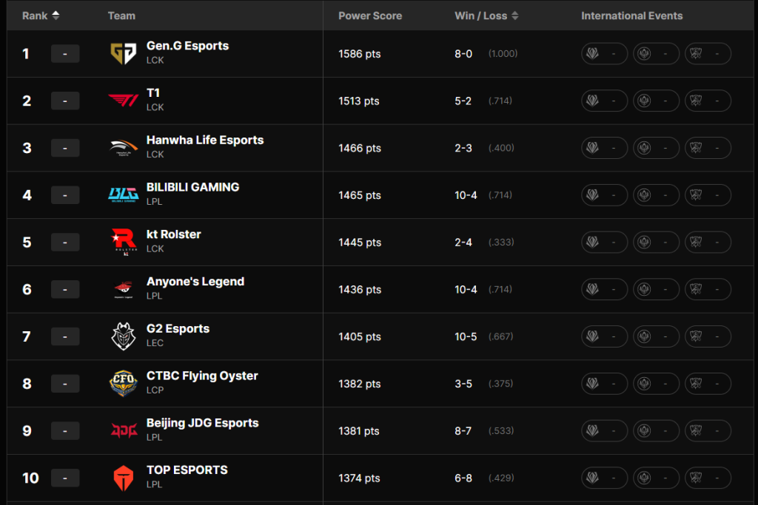Click the Gen.G Esports team logo
Viewport: 758px width, 505px height.
(x=122, y=53)
